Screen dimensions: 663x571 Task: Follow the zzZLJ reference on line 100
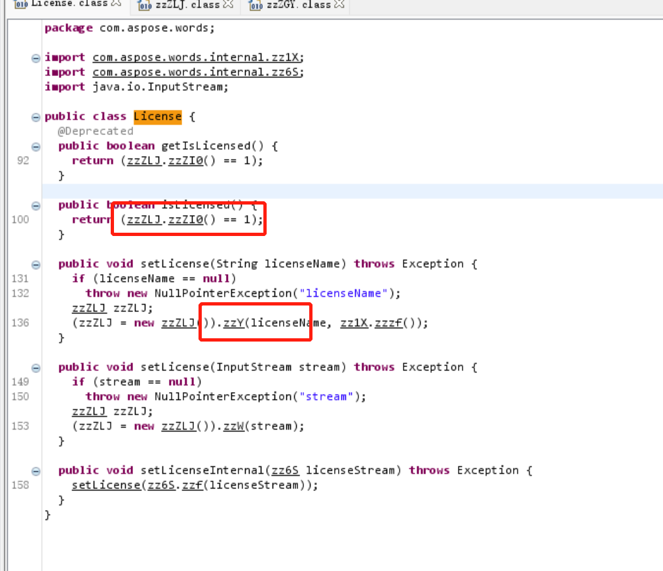pos(144,220)
